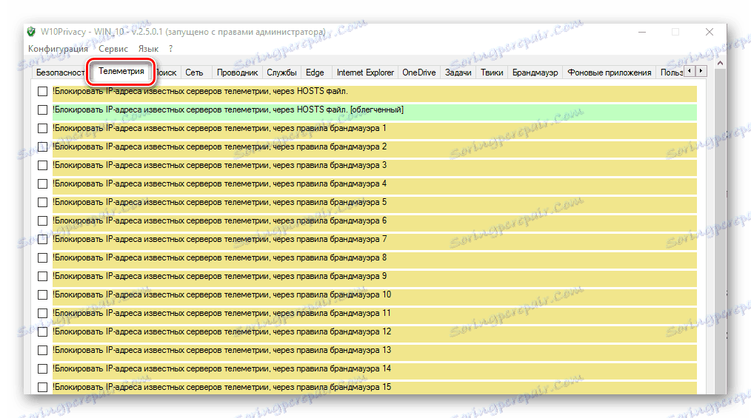Open the Конфигурация menu
This screenshot has width=751, height=418.
coord(58,49)
